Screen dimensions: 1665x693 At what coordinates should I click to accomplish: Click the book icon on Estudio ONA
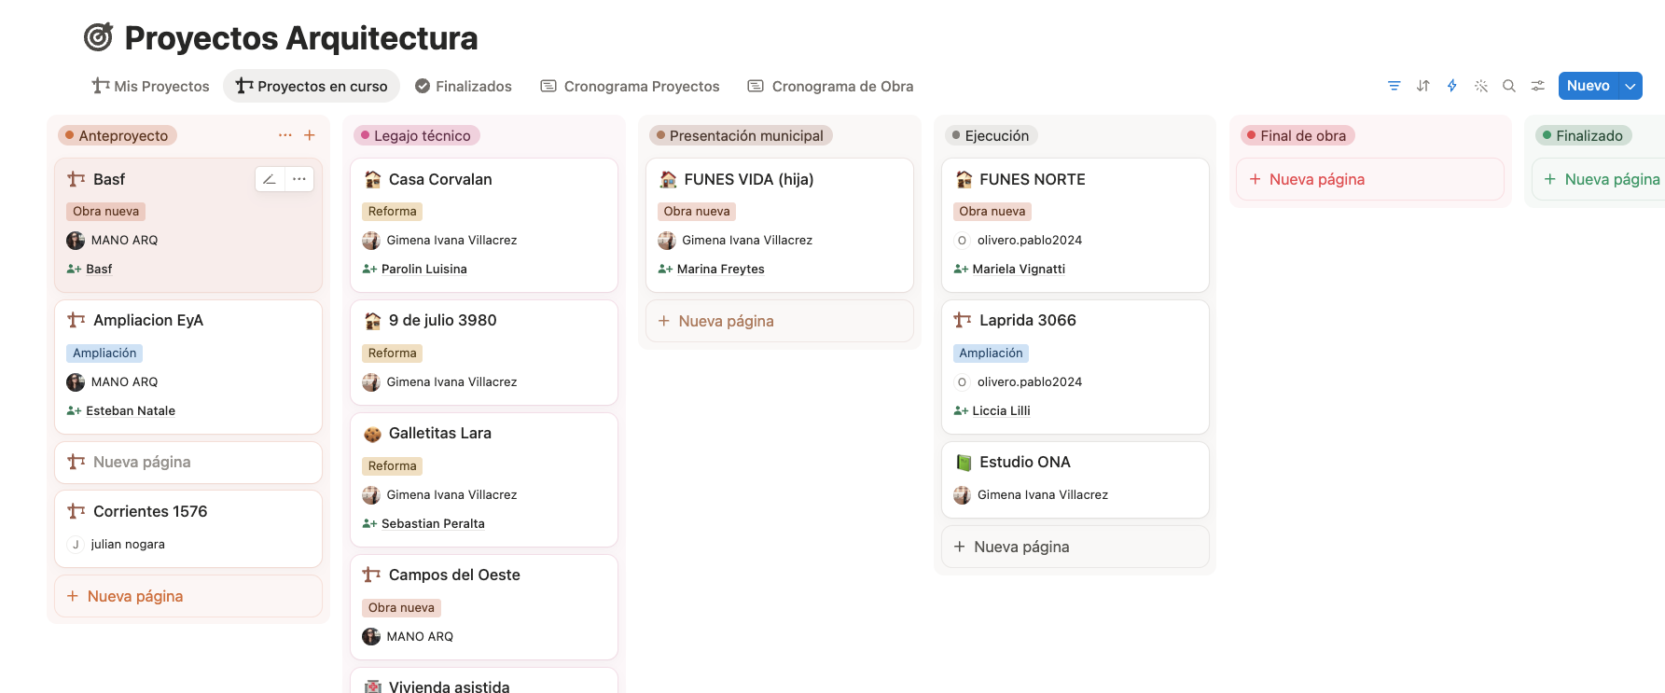click(964, 462)
